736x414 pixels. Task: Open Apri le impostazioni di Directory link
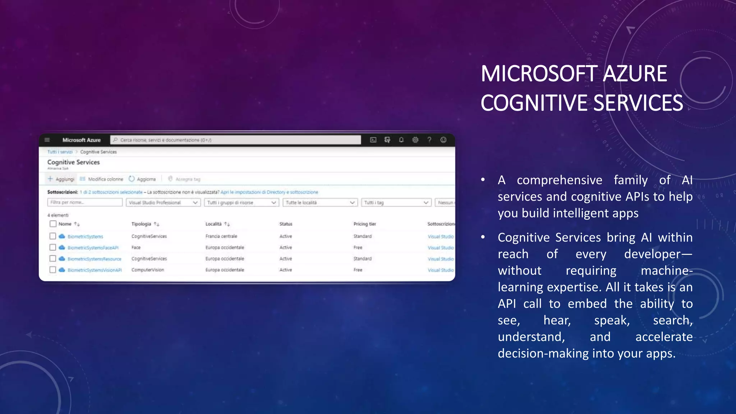point(269,192)
